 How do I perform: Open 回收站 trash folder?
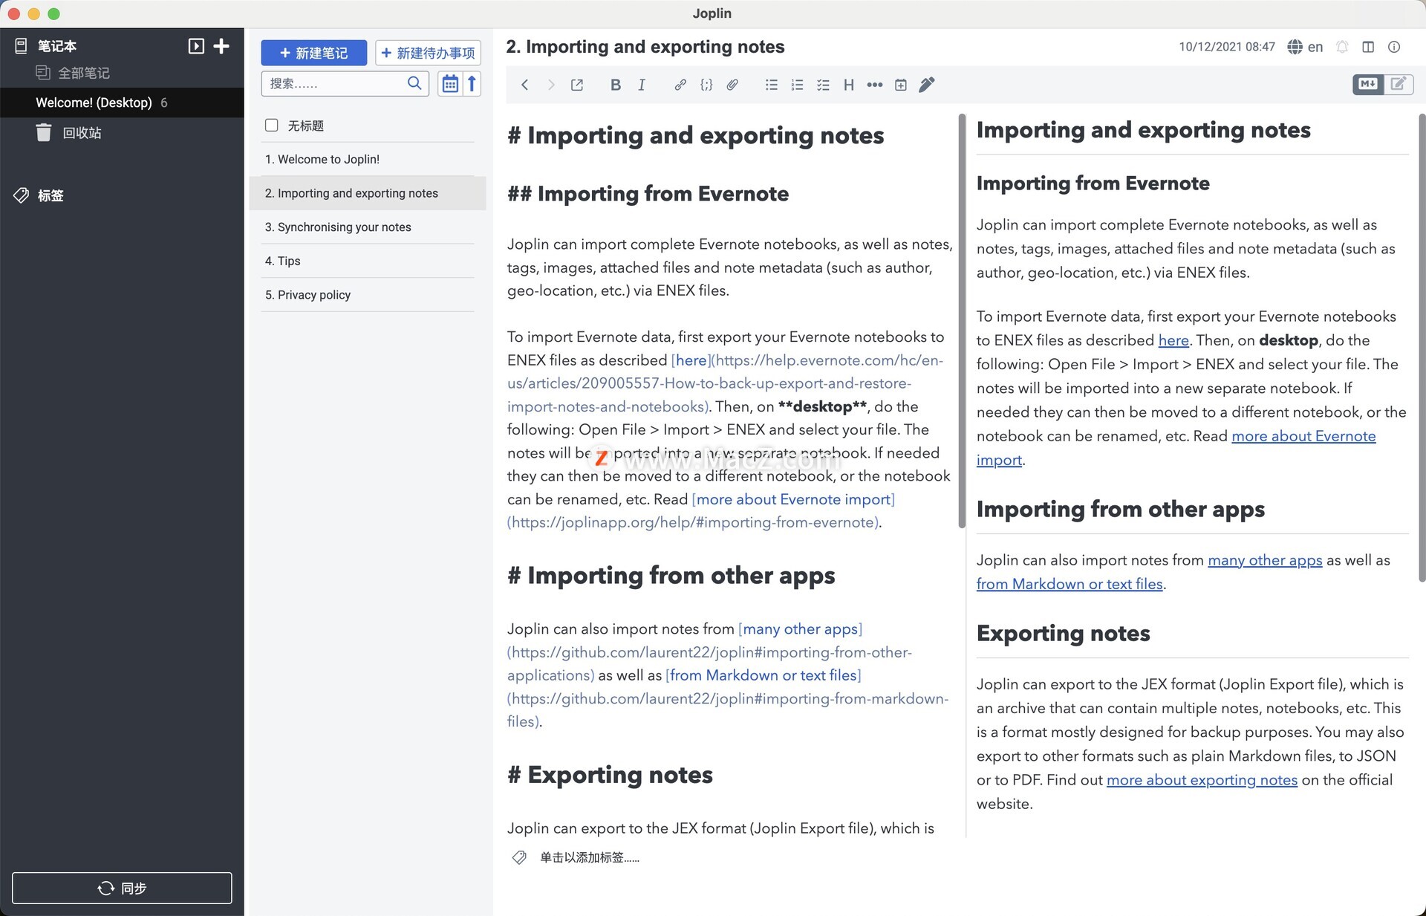[x=82, y=133]
